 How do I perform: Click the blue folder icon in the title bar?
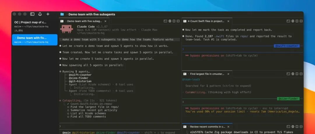[x=62, y=14]
